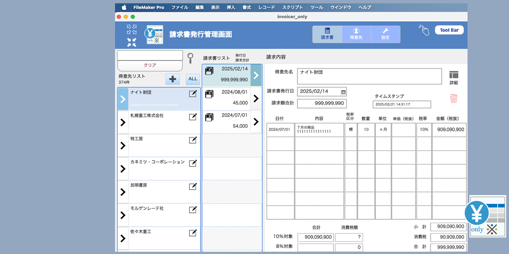Click the magnifying glass search icon

click(x=190, y=58)
